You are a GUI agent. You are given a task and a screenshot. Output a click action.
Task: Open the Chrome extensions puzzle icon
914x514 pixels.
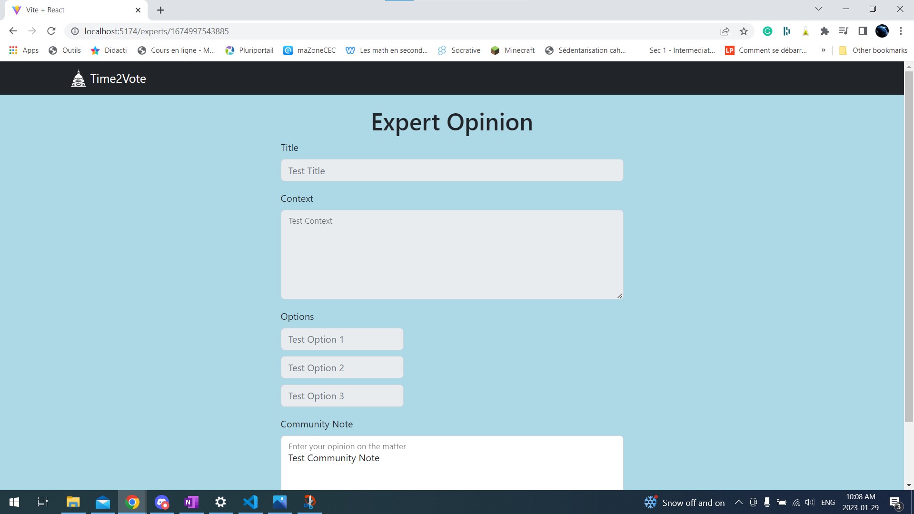(x=825, y=31)
